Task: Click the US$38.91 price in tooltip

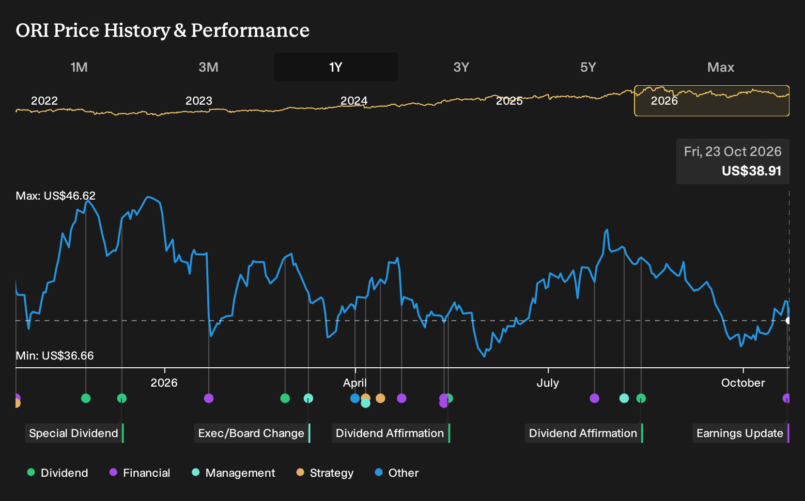Action: 752,171
